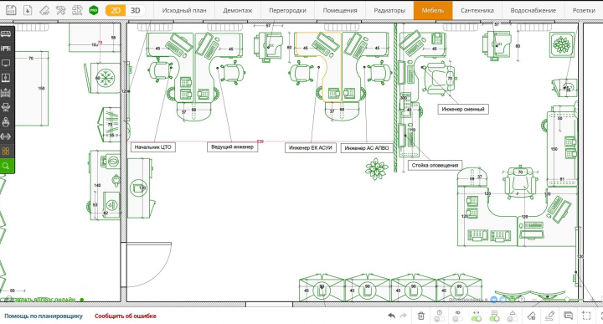The width and height of the screenshot is (603, 324).
Task: Open the Радиаторы tab
Action: pos(389,10)
